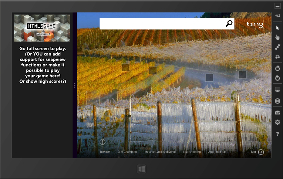Enable rotation touch mode icon

[x=278, y=57]
